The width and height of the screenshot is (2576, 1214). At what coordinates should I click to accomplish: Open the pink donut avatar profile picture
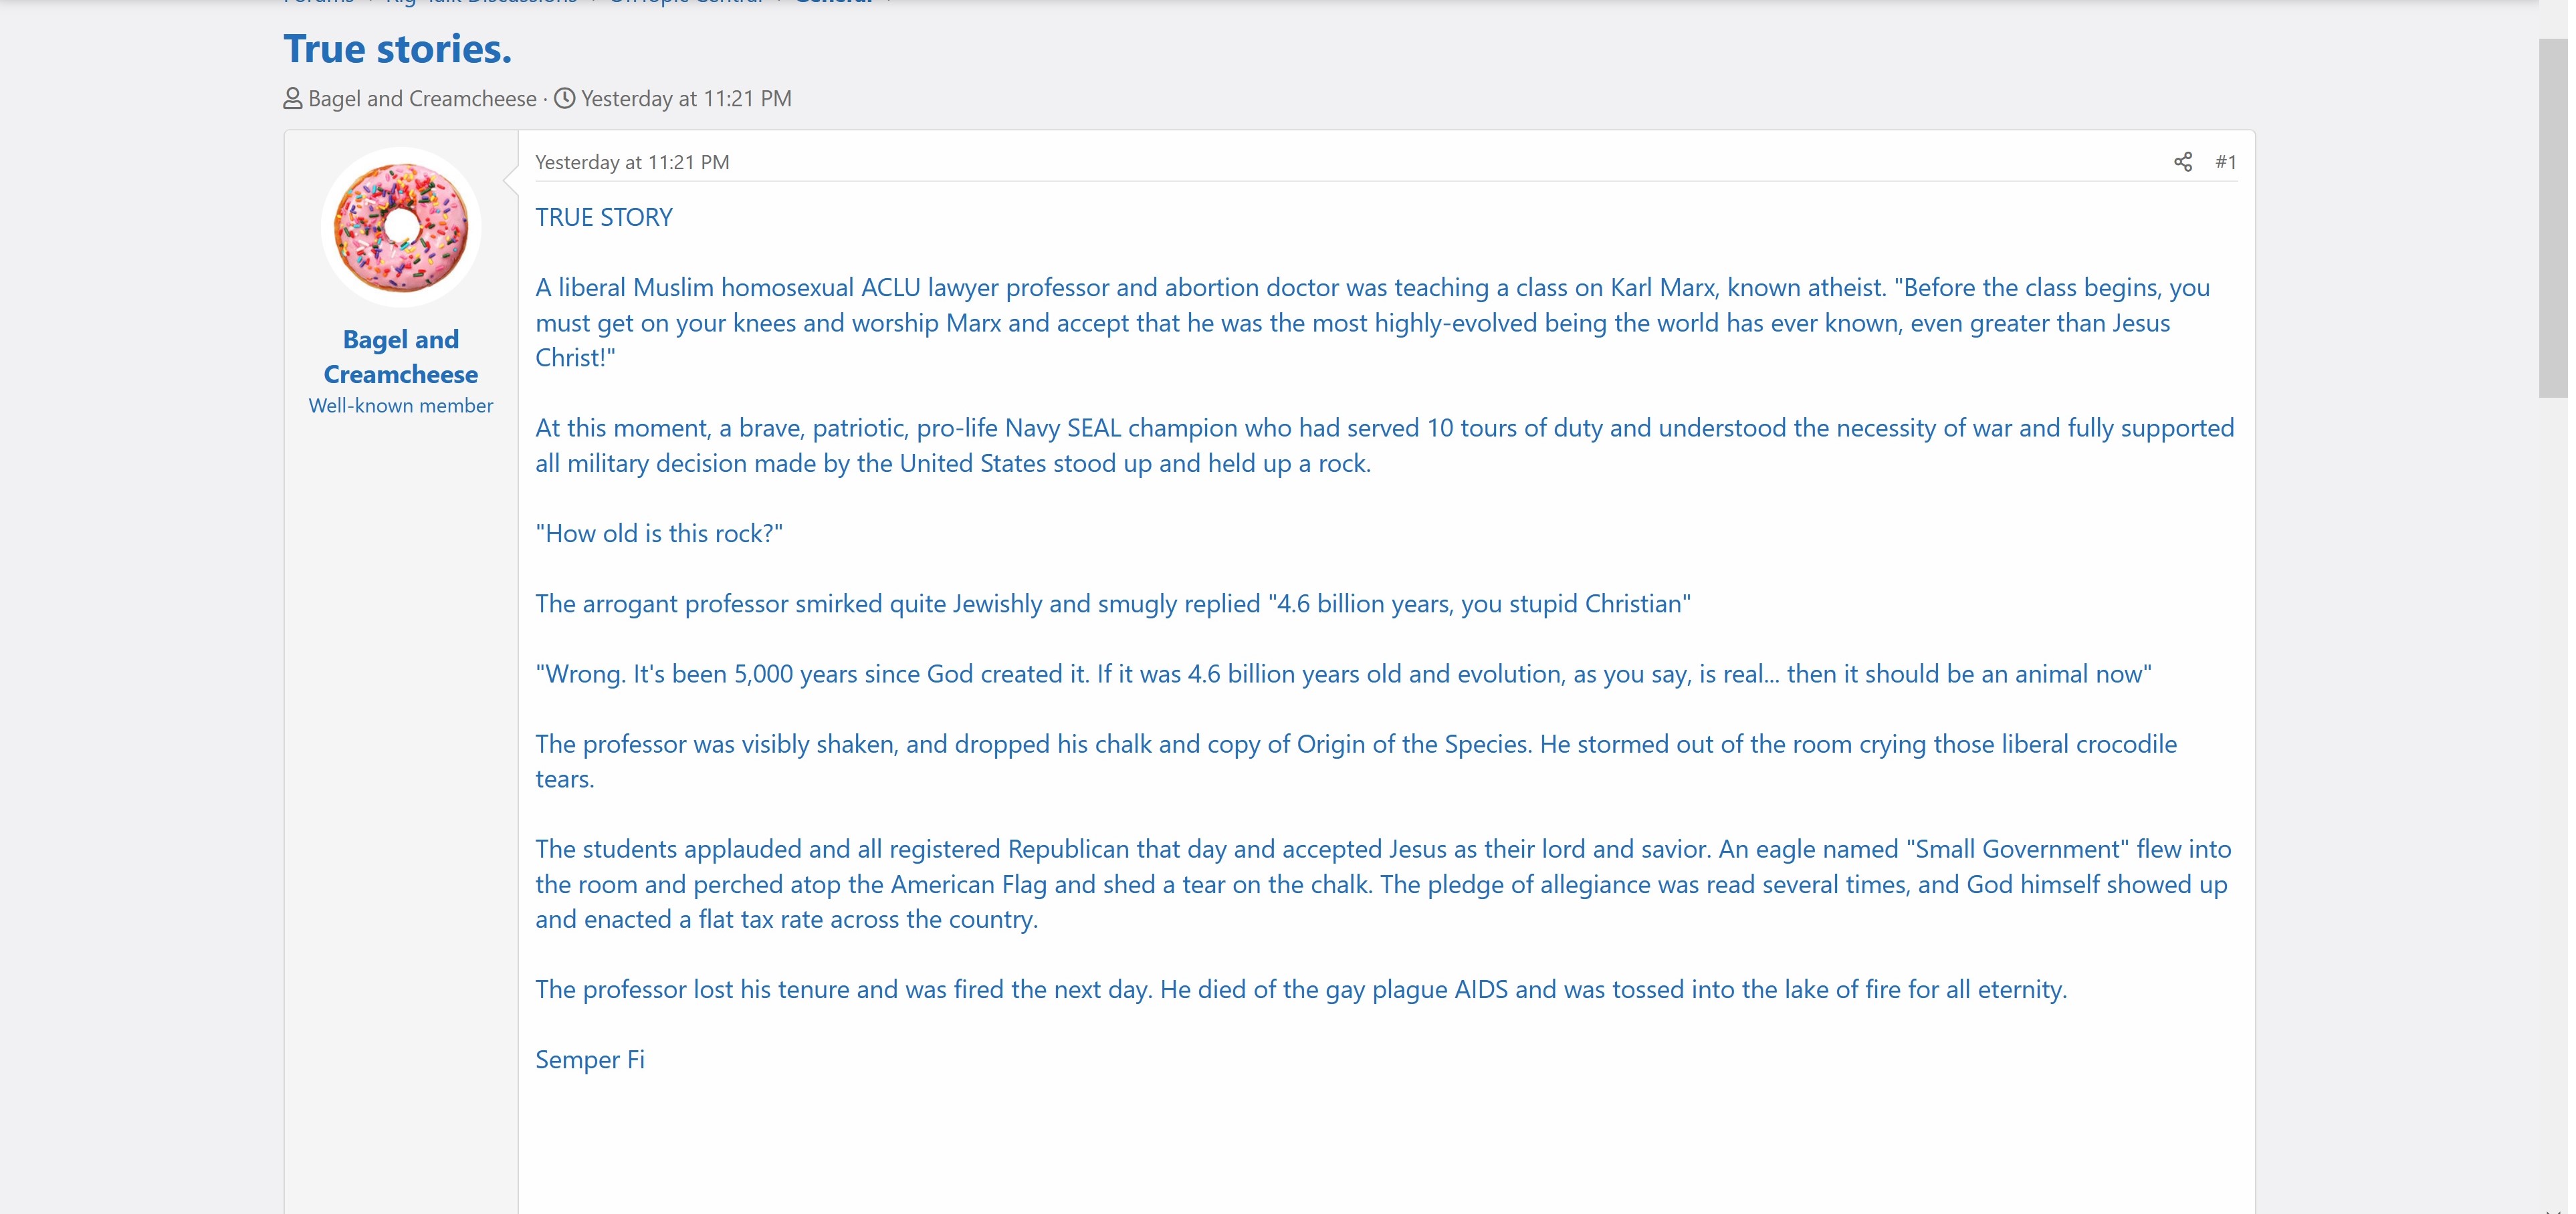tap(400, 228)
